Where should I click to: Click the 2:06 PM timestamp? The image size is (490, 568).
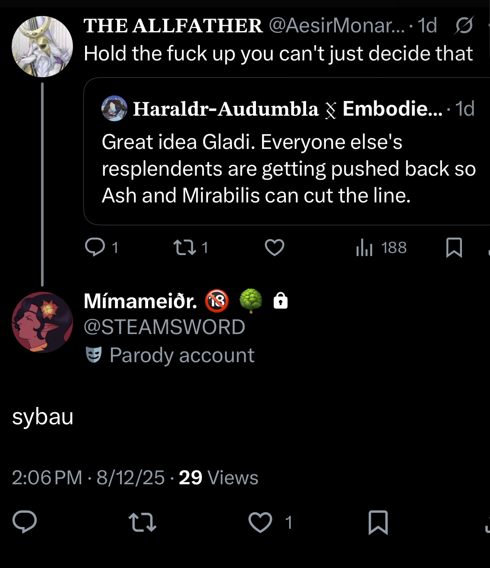click(47, 478)
